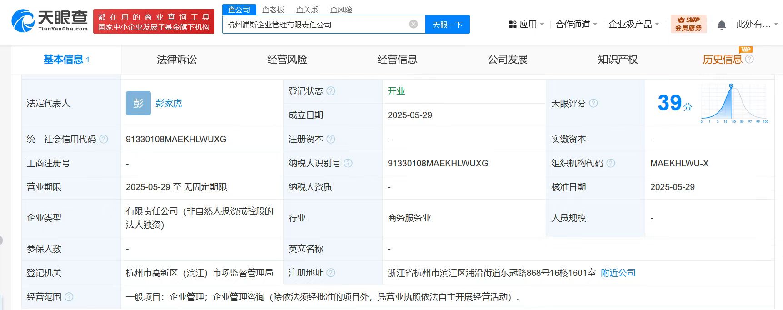Image resolution: width=783 pixels, height=310 pixels.
Task: Click taxpayer ID value in 纳税人识别号 row
Action: tap(438, 163)
